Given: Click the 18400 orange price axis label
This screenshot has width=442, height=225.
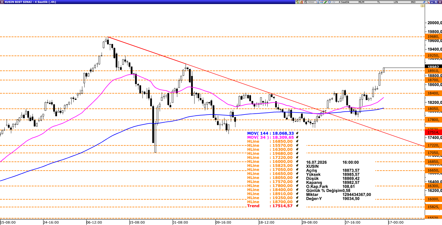Looking at the screenshot, I should pyautogui.click(x=433, y=93).
